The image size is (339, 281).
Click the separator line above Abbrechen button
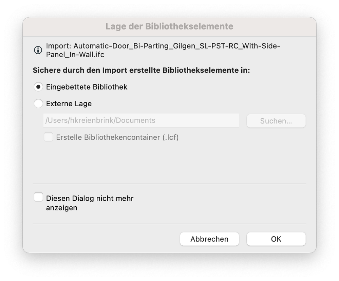tap(170, 224)
